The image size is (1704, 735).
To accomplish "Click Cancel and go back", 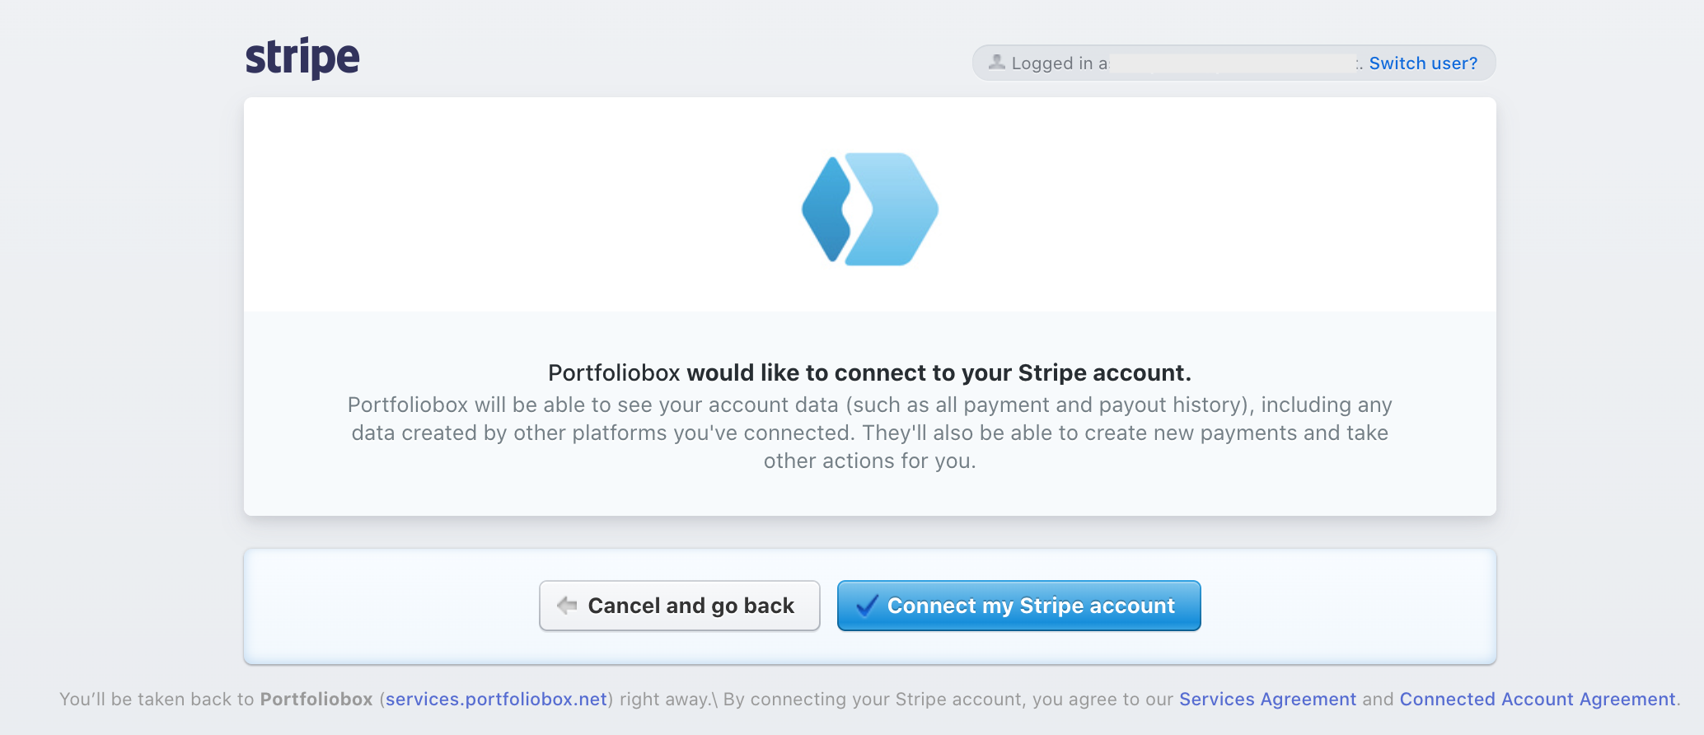I will [x=679, y=605].
